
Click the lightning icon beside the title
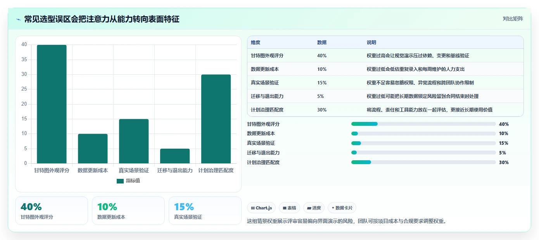tap(18, 19)
